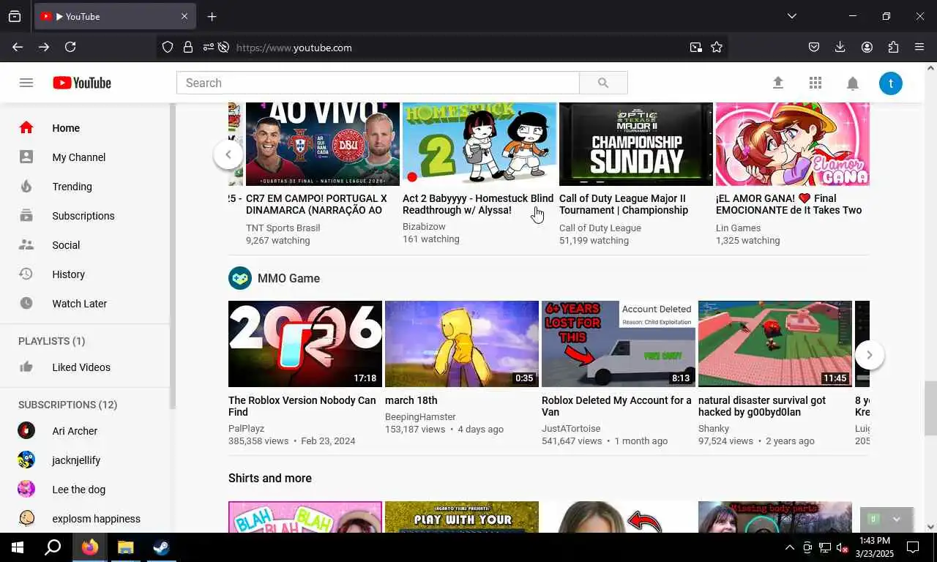Open the El Amor Gana thumbnail
This screenshot has height=562, width=937.
coord(793,144)
